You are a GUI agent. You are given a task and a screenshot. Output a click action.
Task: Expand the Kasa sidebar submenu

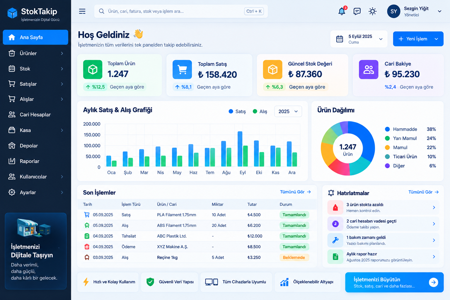click(62, 130)
